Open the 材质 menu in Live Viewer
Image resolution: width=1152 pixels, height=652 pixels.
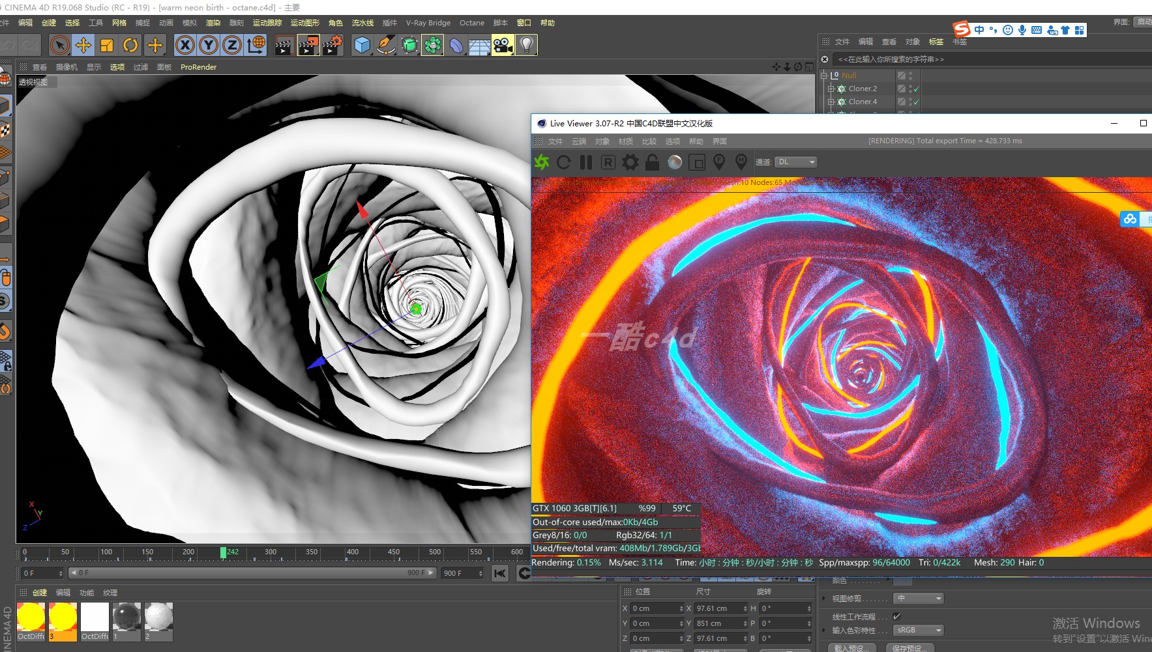point(625,141)
